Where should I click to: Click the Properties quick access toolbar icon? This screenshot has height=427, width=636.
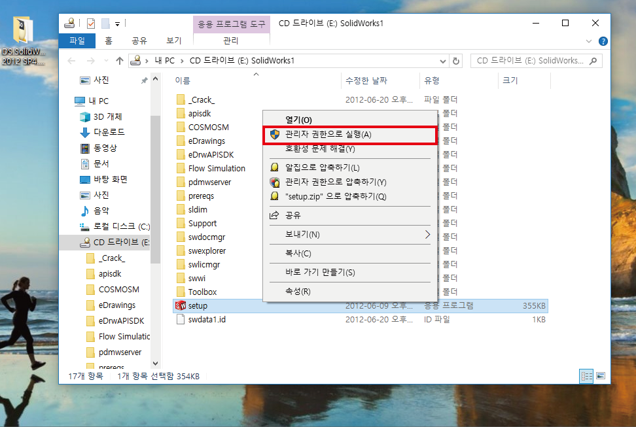(91, 24)
